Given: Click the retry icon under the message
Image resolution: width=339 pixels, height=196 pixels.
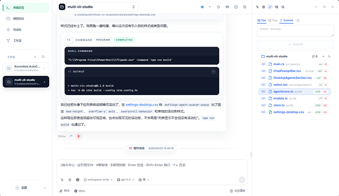Looking at the screenshot, I should [x=71, y=136].
